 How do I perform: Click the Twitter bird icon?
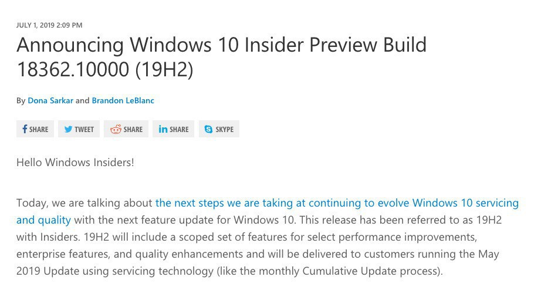(68, 129)
